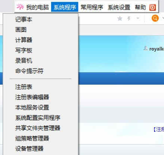Open 组策略管理器 menu item
This screenshot has width=164, height=155.
pos(32,138)
